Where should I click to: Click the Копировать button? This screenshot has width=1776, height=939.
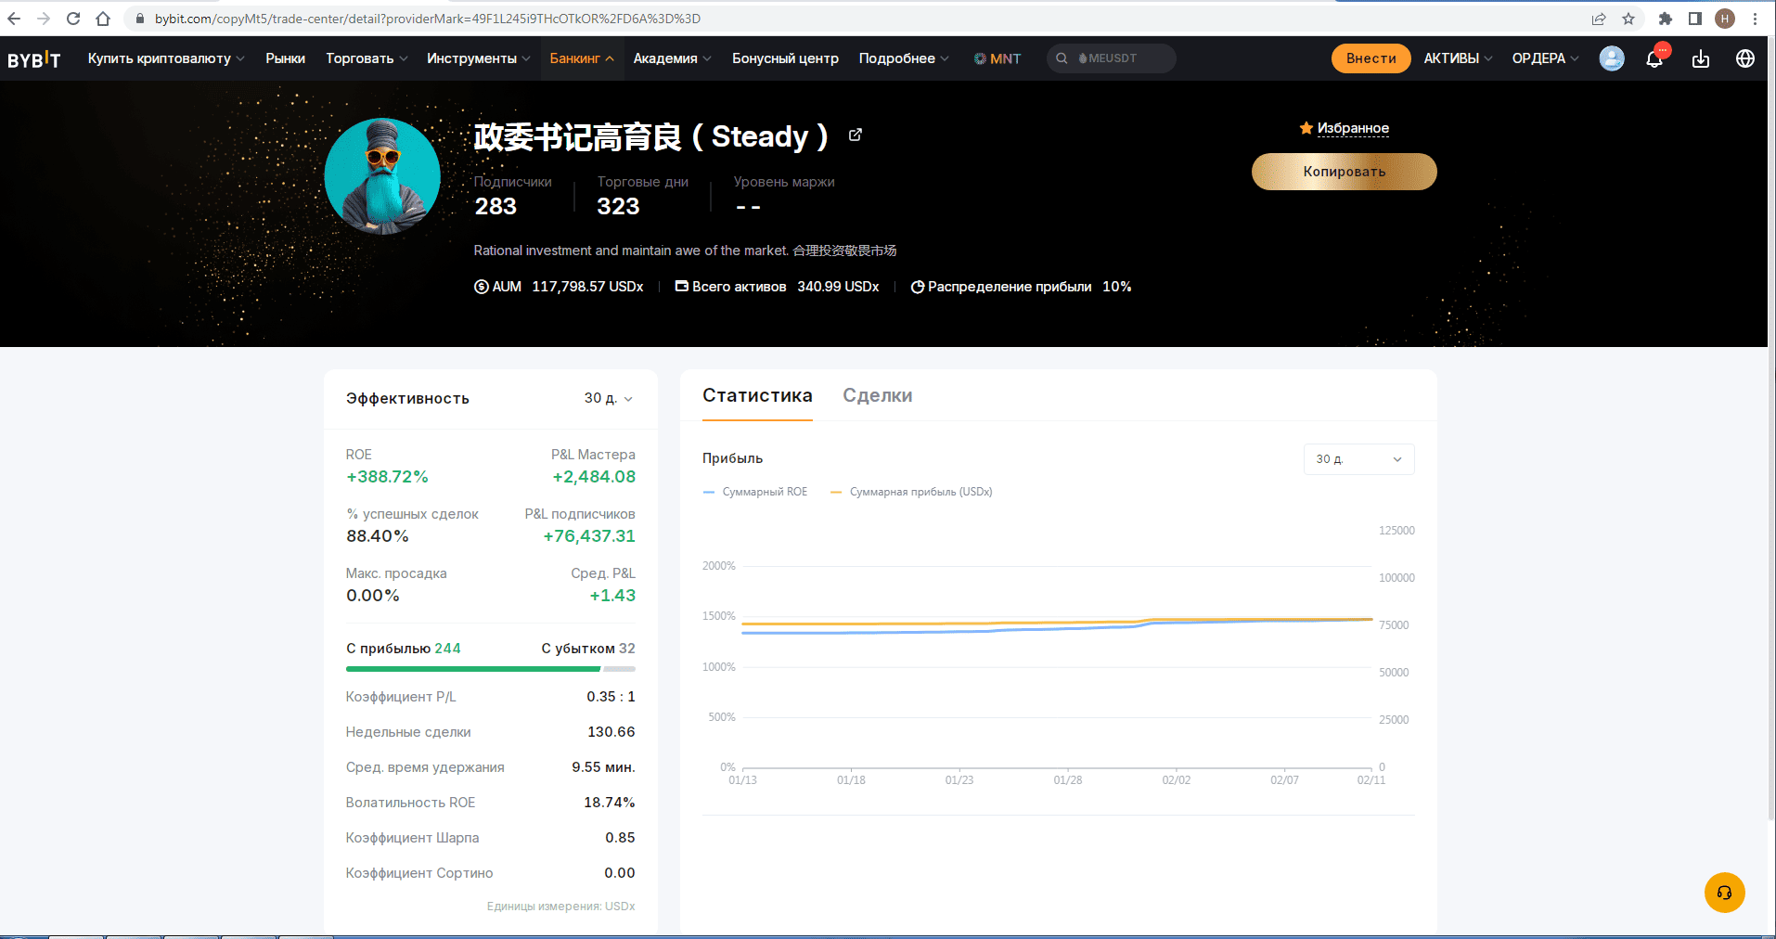[1344, 172]
